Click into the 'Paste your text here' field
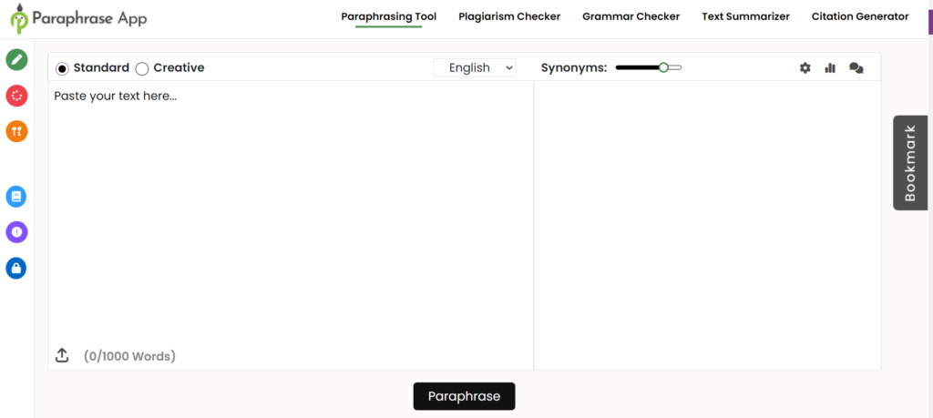This screenshot has width=933, height=418. [290, 209]
